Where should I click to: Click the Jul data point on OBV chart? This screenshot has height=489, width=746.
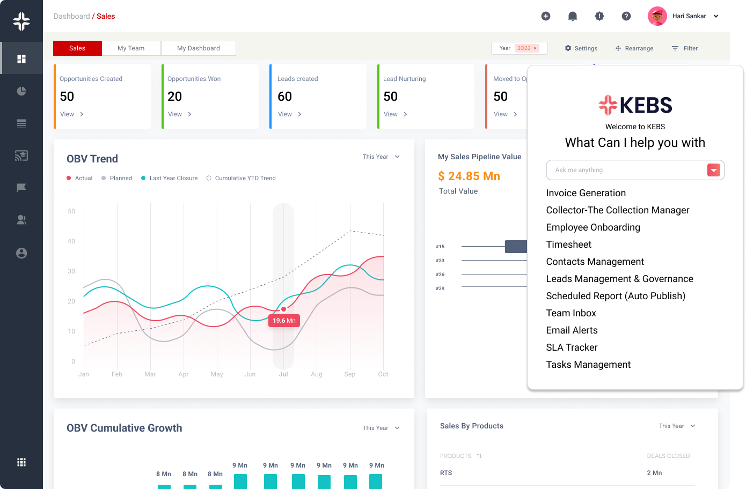283,309
